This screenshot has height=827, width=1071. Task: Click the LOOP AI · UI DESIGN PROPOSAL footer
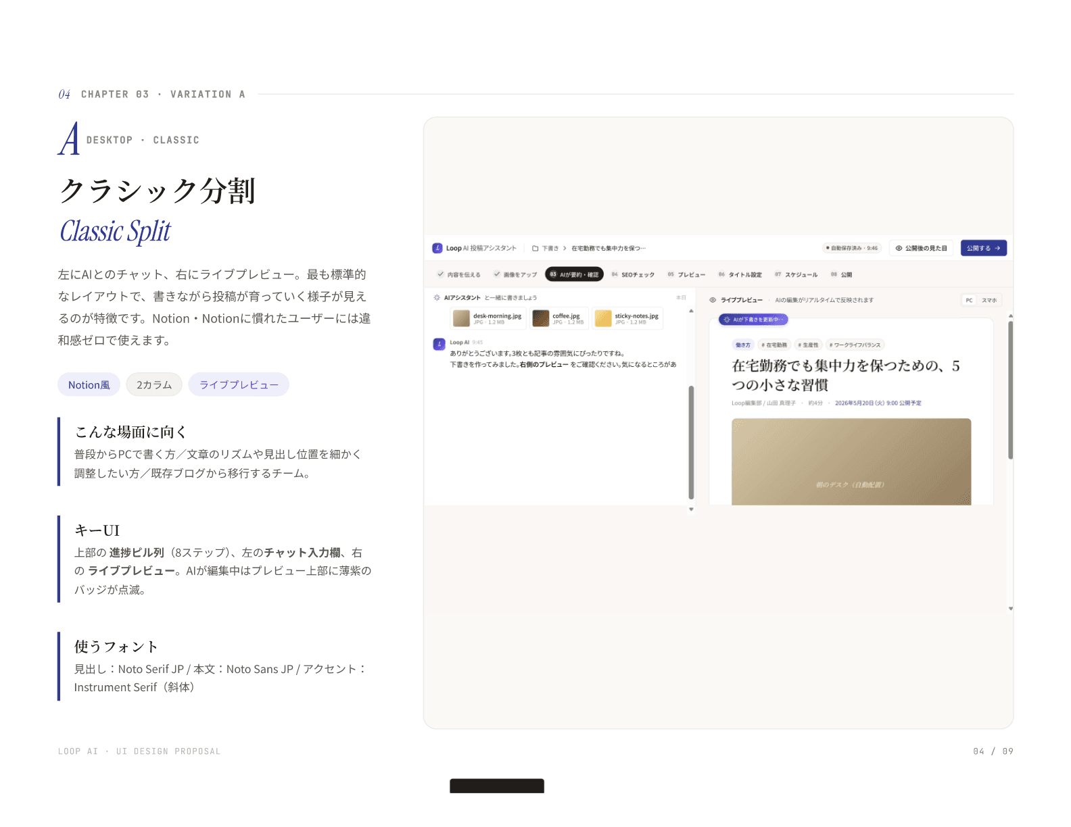tap(139, 751)
